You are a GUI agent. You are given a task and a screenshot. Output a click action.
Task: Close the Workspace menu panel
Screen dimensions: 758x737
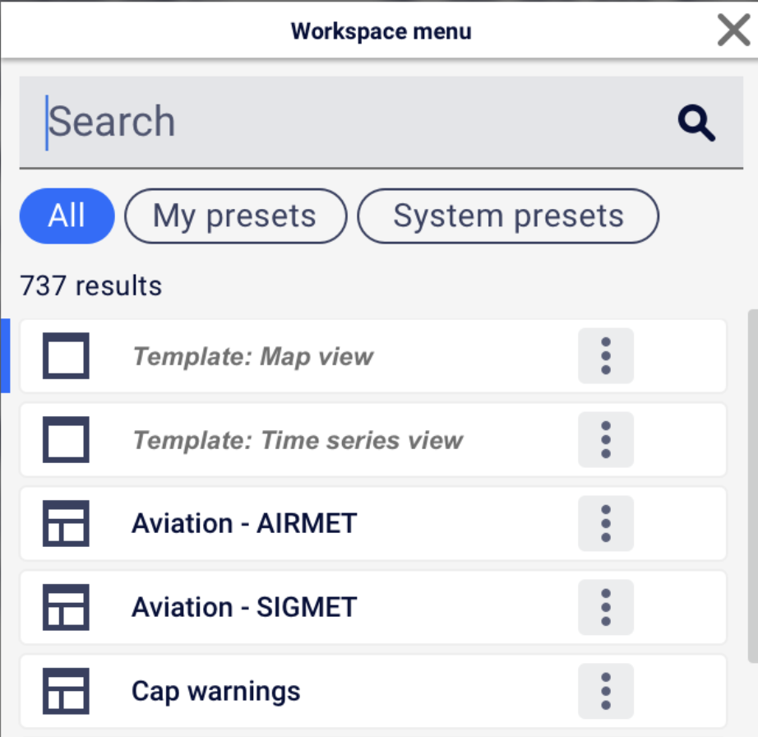734,30
